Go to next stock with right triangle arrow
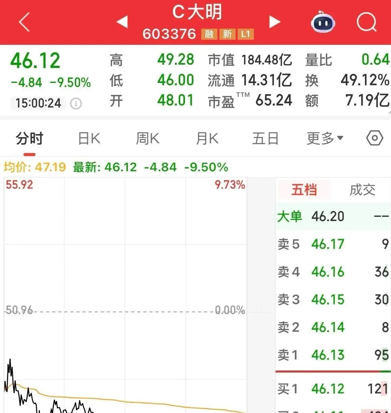Image resolution: width=391 pixels, height=413 pixels. 275,22
